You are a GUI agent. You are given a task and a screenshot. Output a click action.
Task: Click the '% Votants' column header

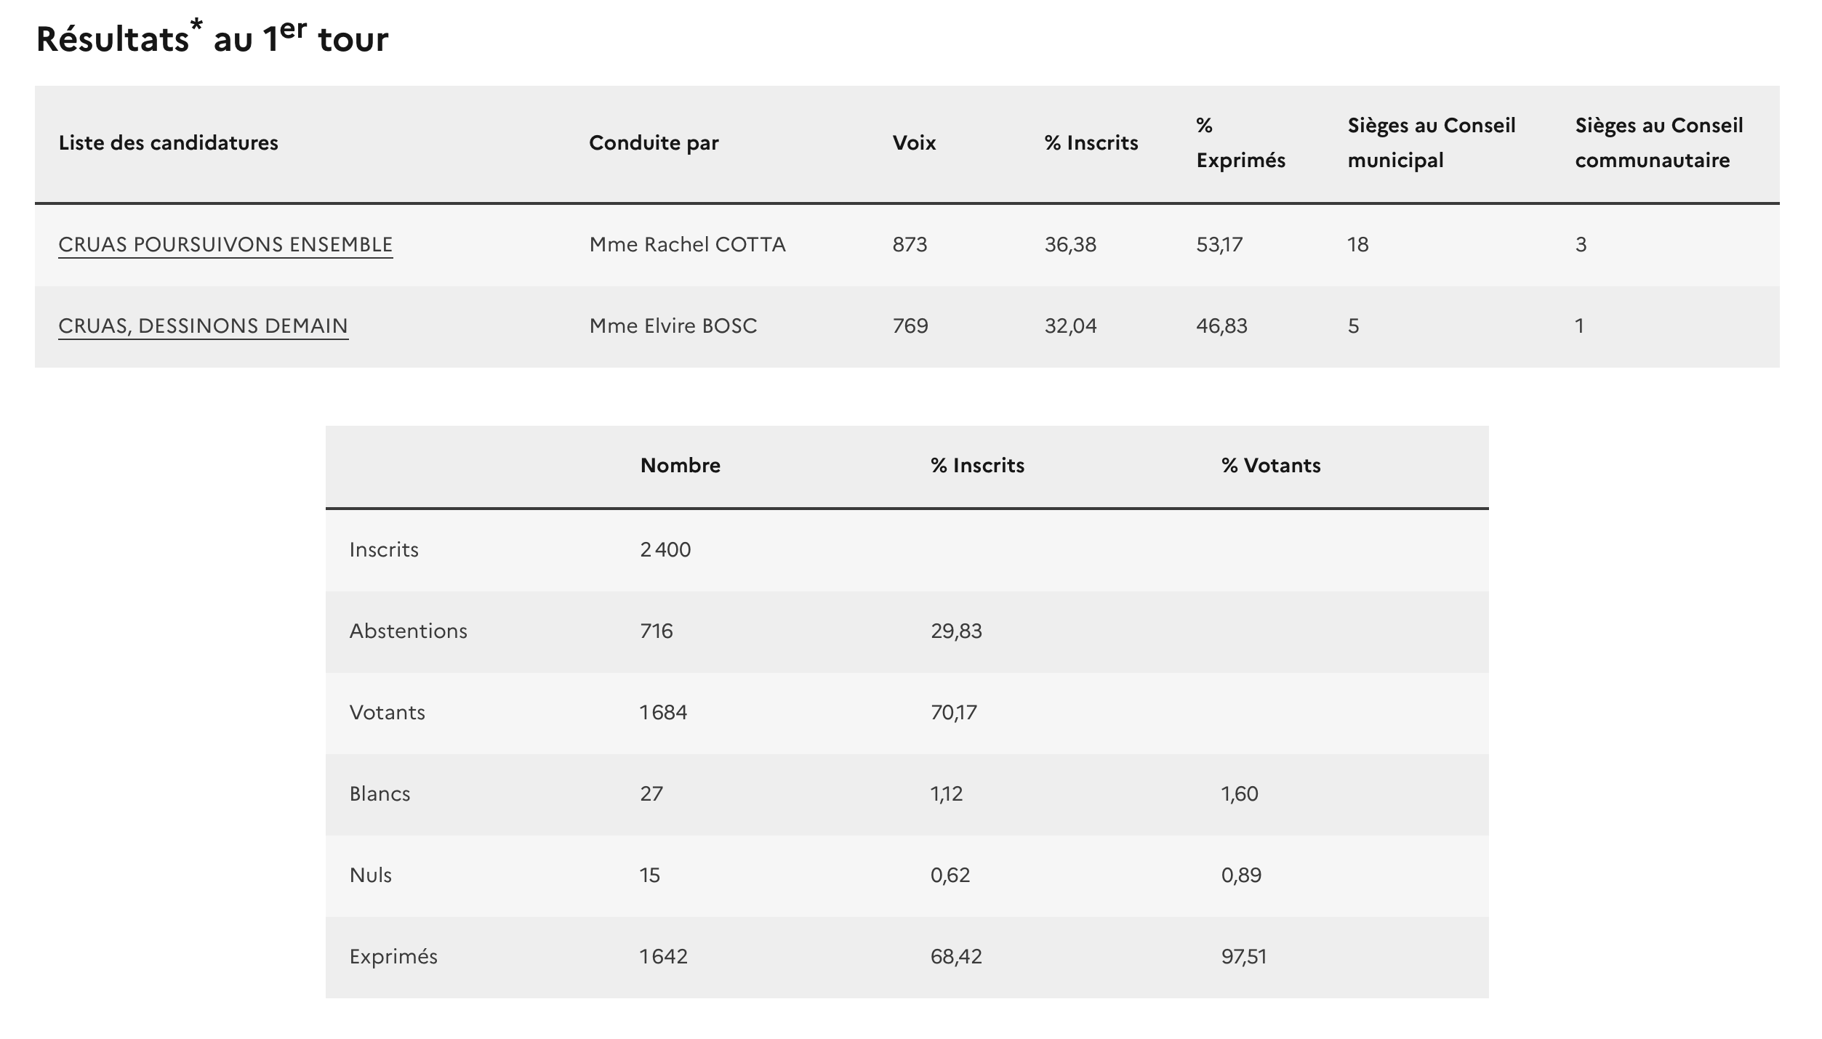[1270, 466]
